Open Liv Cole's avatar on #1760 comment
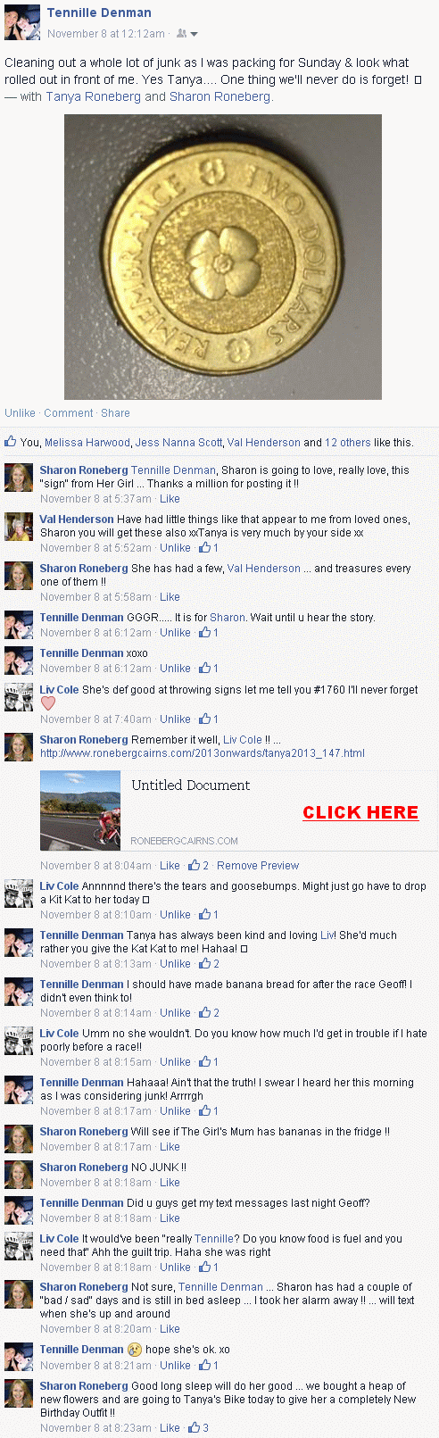Screen dimensions: 439x1438 pyautogui.click(x=19, y=697)
